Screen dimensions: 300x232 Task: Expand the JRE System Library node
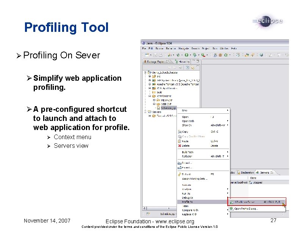(x=150, y=80)
